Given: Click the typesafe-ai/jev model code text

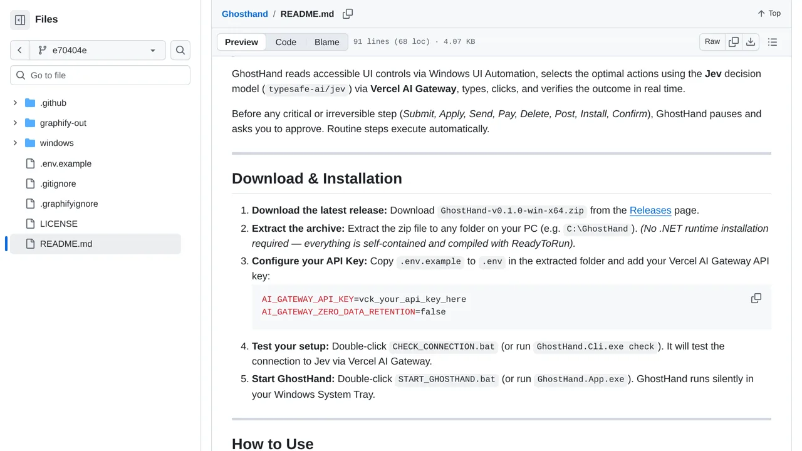Looking at the screenshot, I should [307, 90].
